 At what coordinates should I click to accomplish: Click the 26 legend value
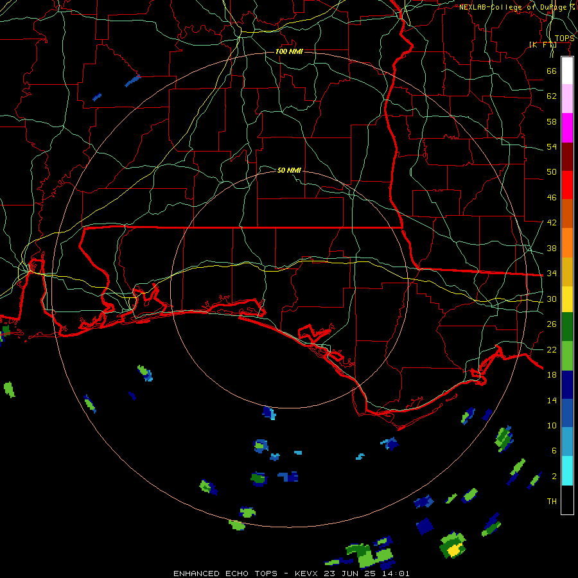tap(552, 324)
